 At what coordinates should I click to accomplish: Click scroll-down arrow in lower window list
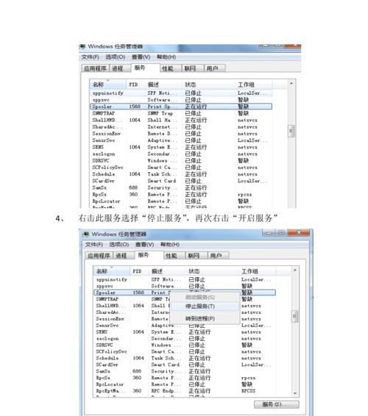point(294,393)
